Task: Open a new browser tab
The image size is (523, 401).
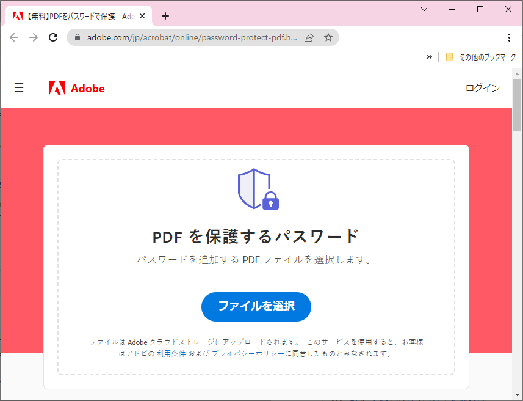Action: coord(165,16)
